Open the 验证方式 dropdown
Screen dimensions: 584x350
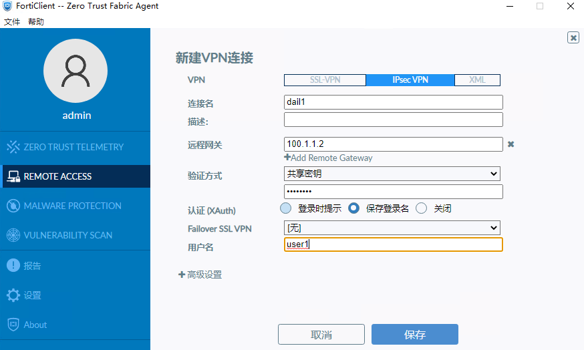pos(393,174)
